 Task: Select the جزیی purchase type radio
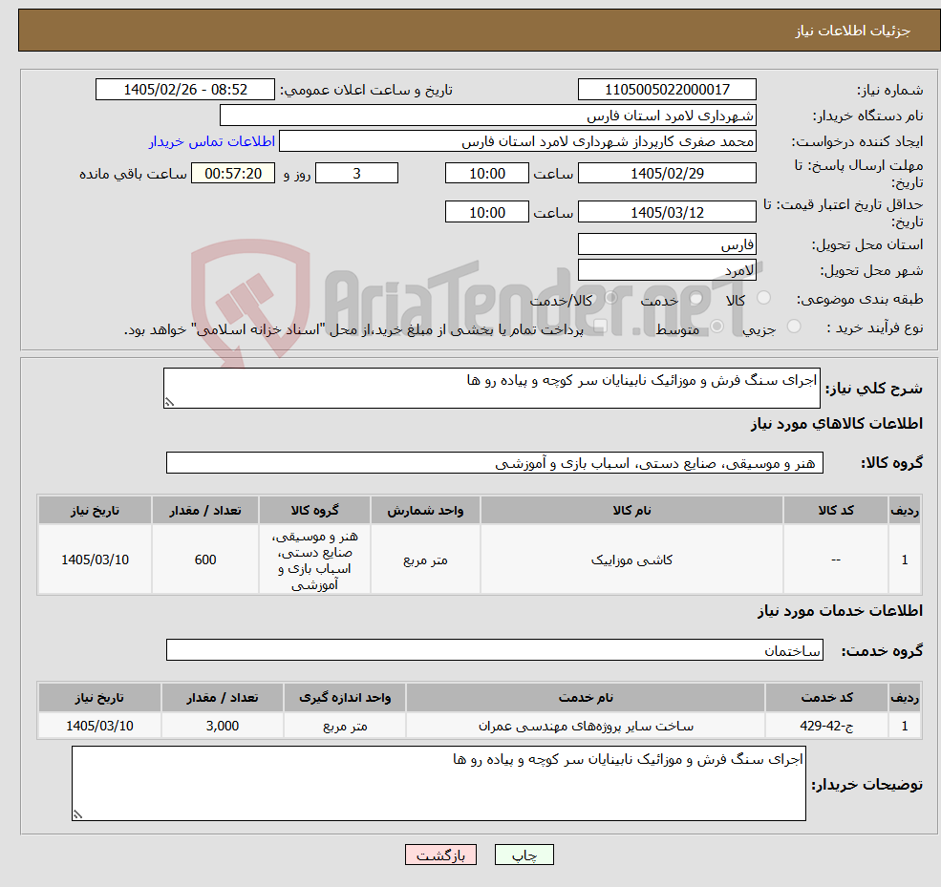pyautogui.click(x=794, y=327)
